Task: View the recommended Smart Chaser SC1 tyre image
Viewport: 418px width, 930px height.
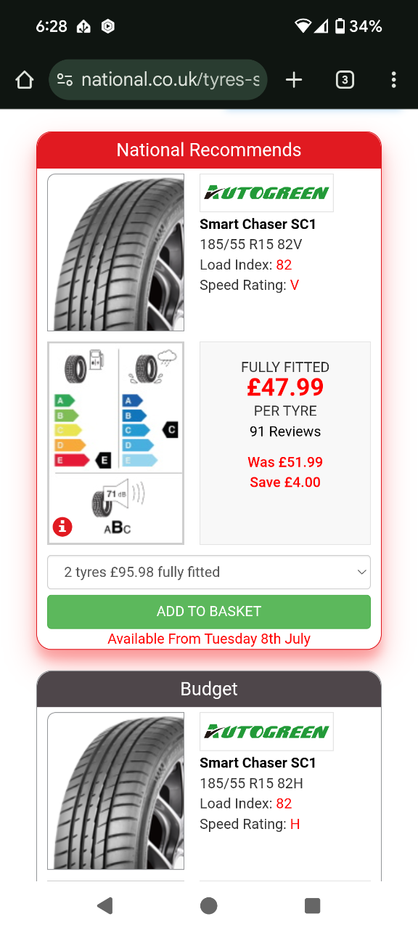Action: [115, 253]
